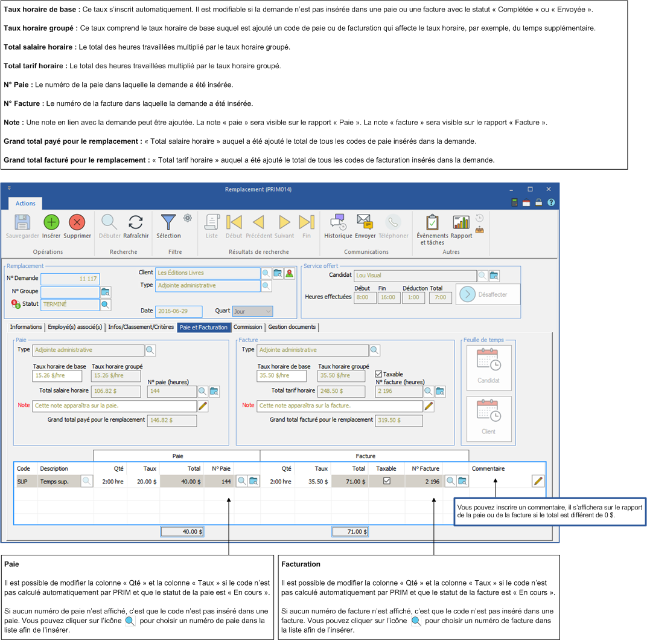
Task: Jump to first result with Début
Action: [234, 222]
